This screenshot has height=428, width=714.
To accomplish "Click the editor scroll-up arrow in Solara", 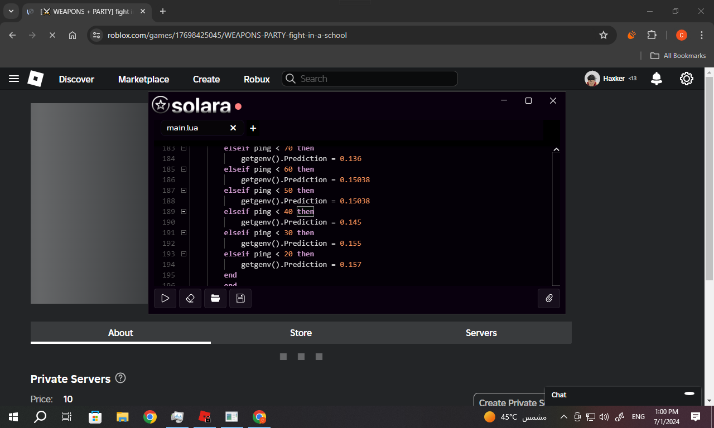I will tap(556, 149).
